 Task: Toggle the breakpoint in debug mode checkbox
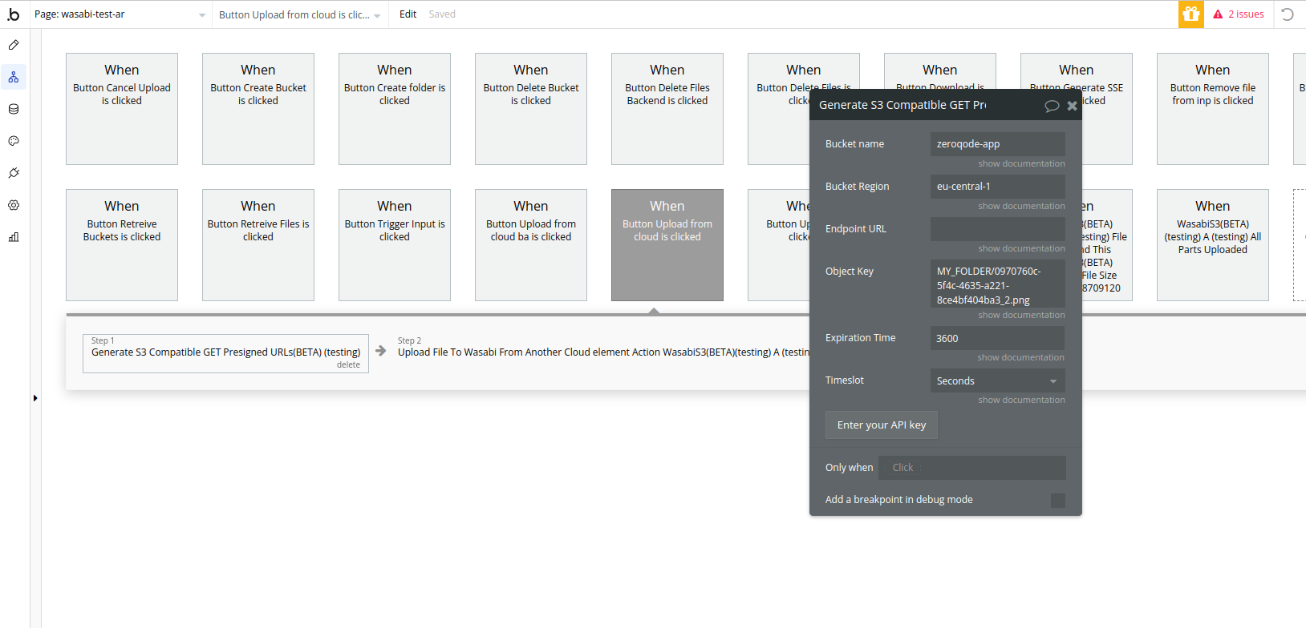point(1058,500)
